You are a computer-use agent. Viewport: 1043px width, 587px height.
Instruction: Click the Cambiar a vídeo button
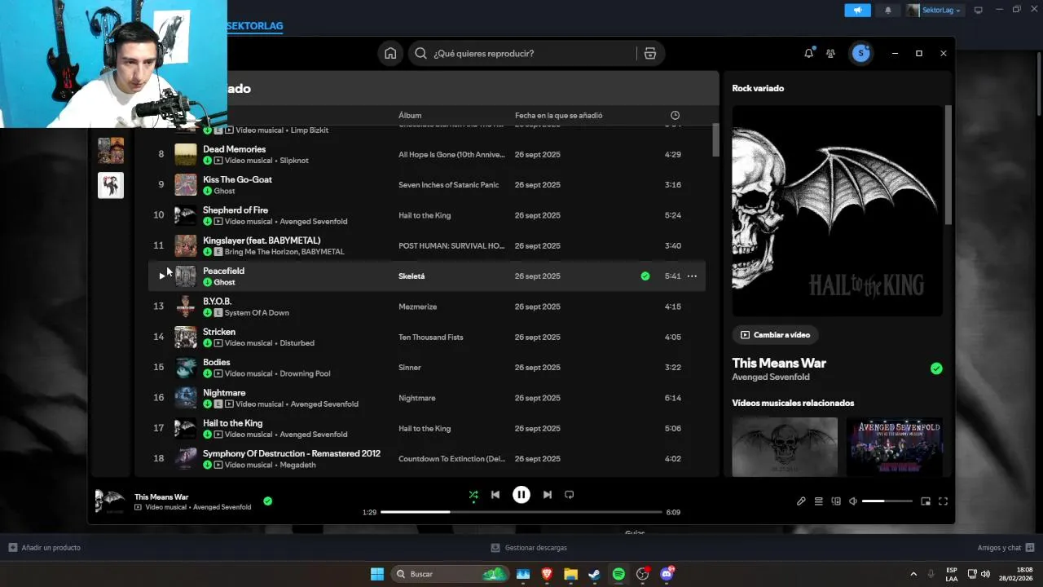click(776, 335)
